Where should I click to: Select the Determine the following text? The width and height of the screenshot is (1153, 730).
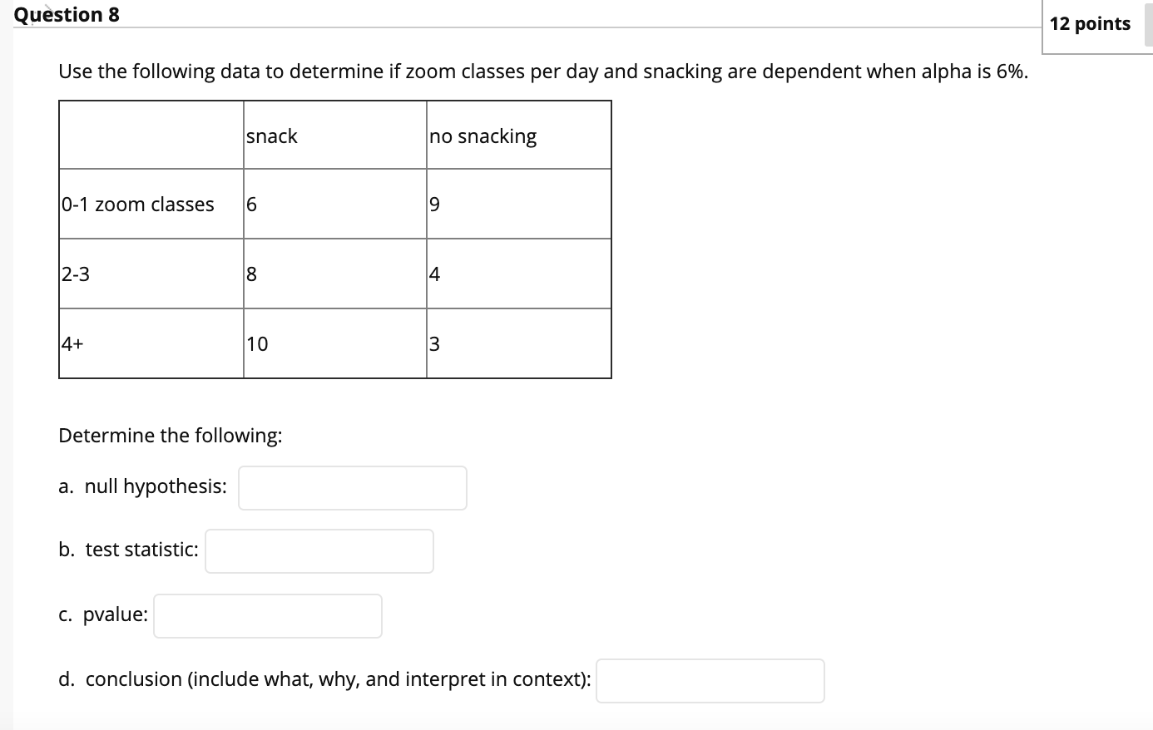(170, 435)
